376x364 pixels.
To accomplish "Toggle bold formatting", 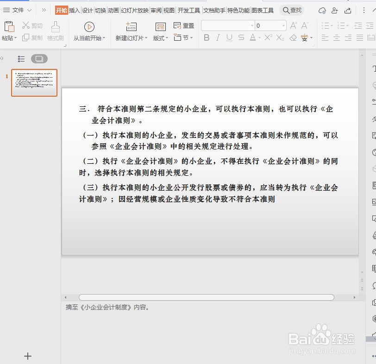I will [x=207, y=37].
